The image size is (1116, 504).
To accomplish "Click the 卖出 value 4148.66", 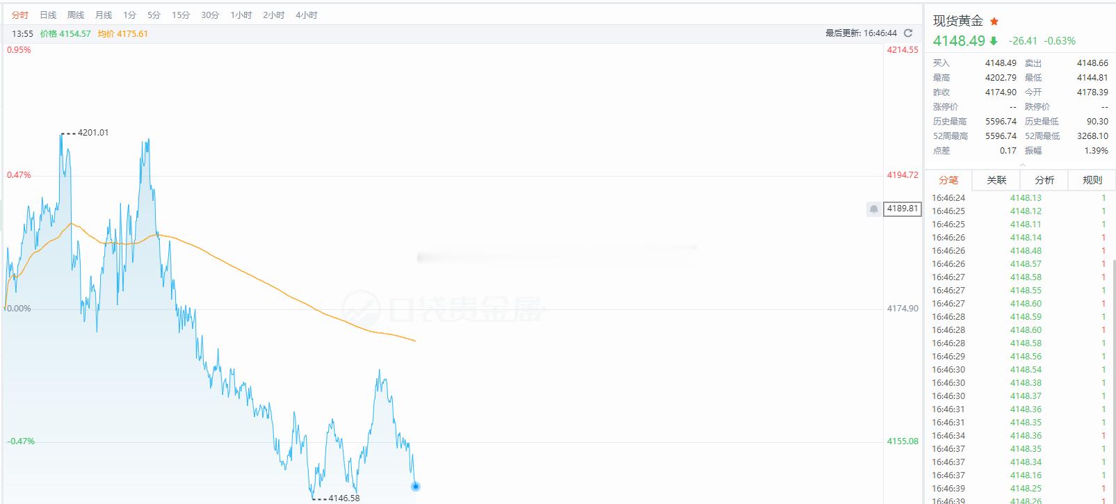I will click(1092, 63).
